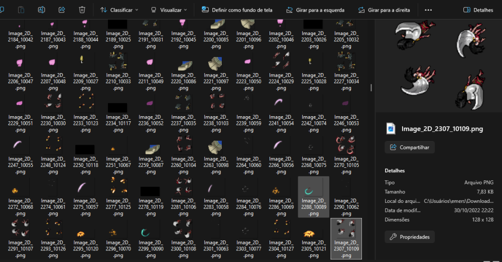
Task: Select file Image_2D_2288_10089.png
Action: tap(314, 196)
